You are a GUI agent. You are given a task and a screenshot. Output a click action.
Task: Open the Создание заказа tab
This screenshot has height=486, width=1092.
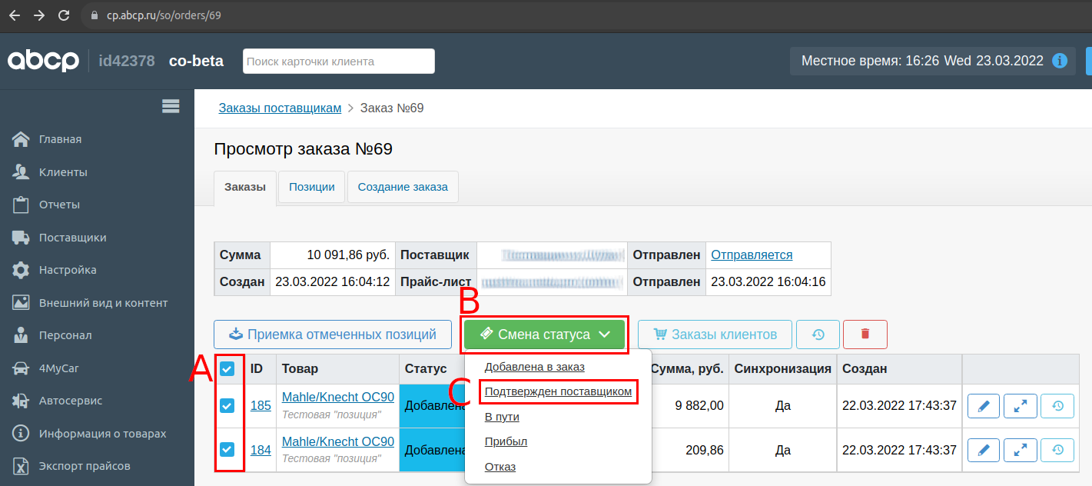coord(403,187)
